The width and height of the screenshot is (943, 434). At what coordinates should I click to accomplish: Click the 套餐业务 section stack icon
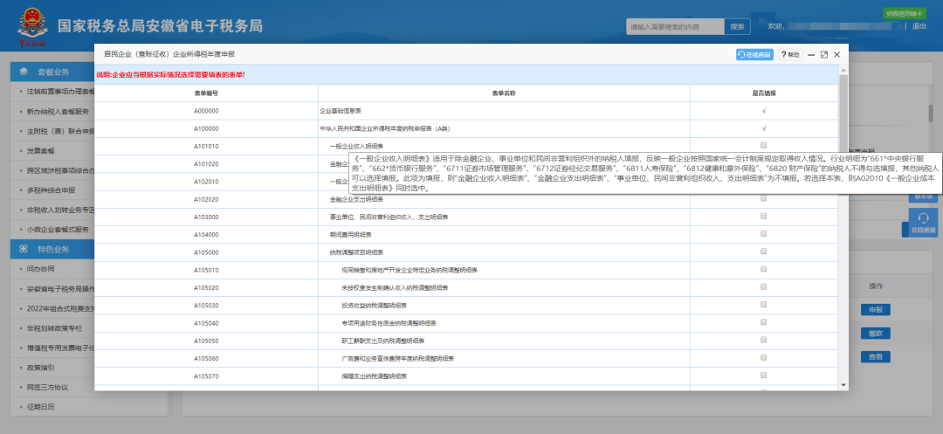pos(24,72)
